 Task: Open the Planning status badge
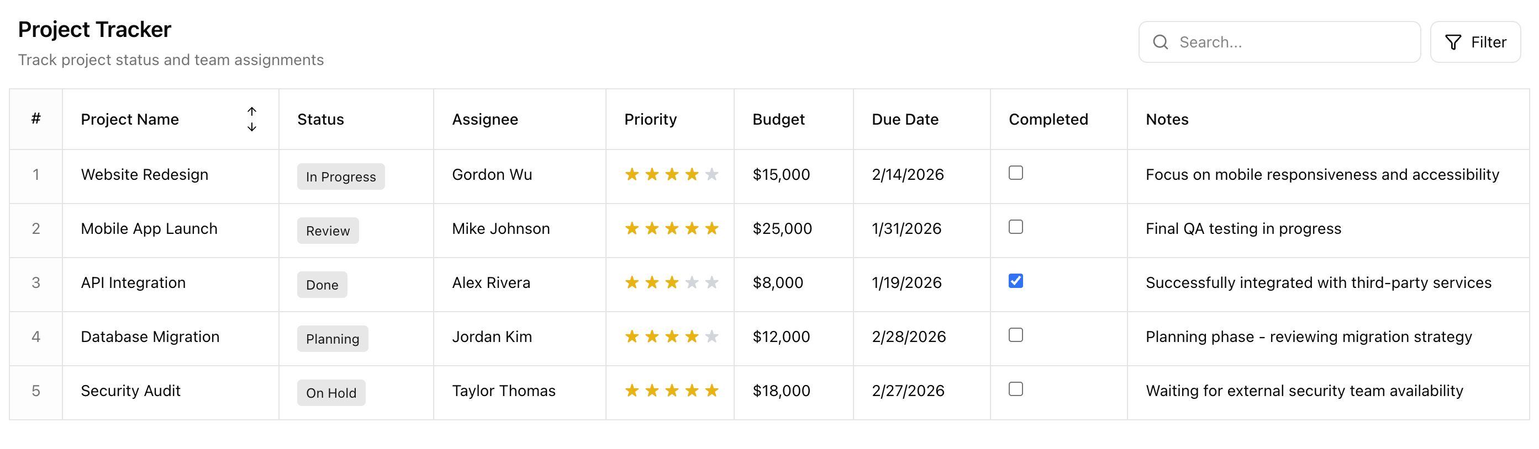(332, 339)
